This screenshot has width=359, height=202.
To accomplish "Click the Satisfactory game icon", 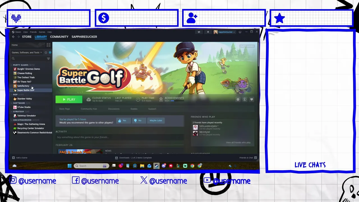I will tap(15, 86).
